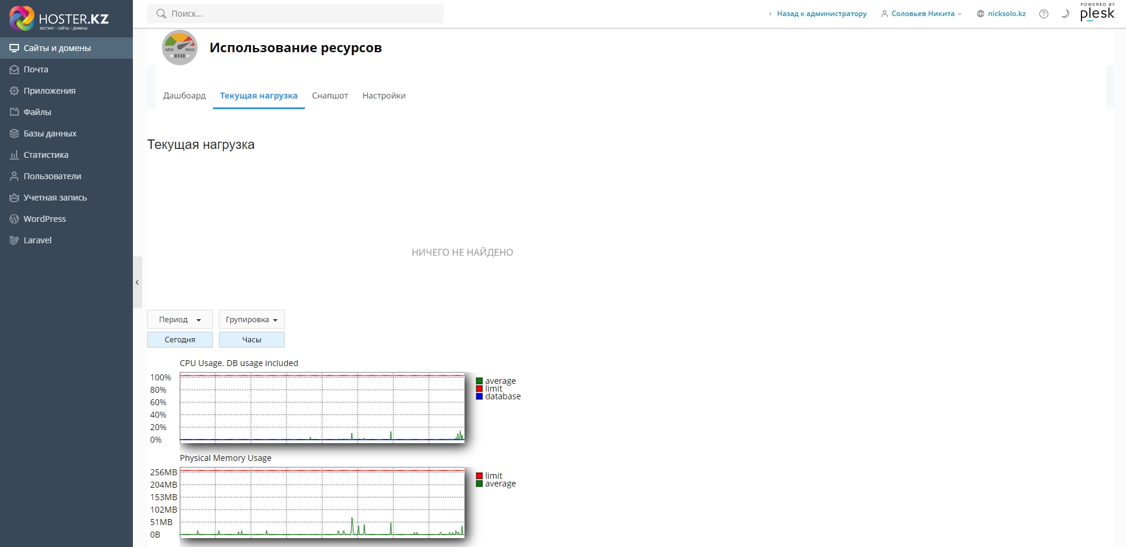This screenshot has height=547, width=1126.
Task: Open Файлы section
Action: coord(66,112)
